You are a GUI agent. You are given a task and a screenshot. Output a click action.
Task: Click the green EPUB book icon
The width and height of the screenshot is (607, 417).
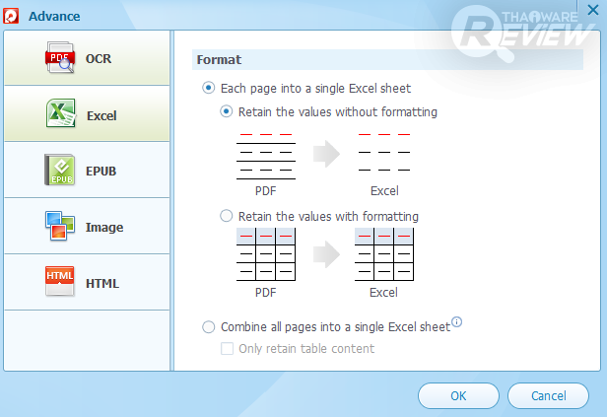(x=59, y=170)
